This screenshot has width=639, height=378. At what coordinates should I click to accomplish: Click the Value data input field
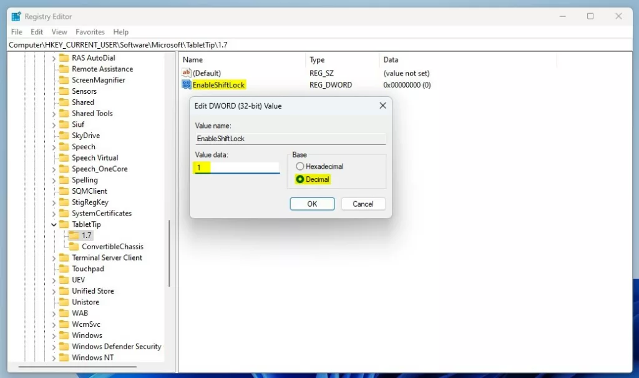point(237,167)
